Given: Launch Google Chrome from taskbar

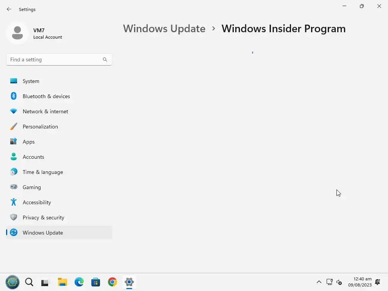Looking at the screenshot, I should [112, 282].
